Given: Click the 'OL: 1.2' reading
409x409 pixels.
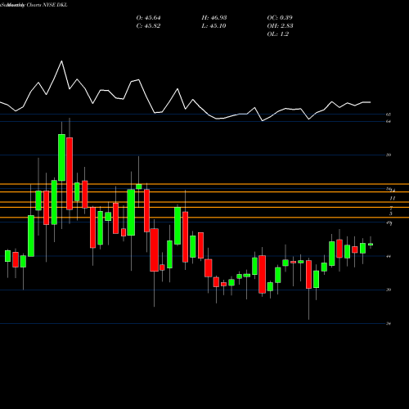Looking at the screenshot, I should pyautogui.click(x=278, y=34).
